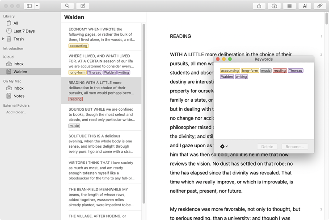Toggle the sidebar view button
The width and height of the screenshot is (329, 220).
[29, 6]
